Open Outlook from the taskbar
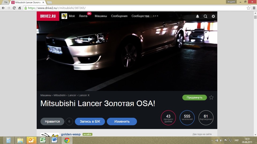The height and width of the screenshot is (144, 257). click(31, 140)
